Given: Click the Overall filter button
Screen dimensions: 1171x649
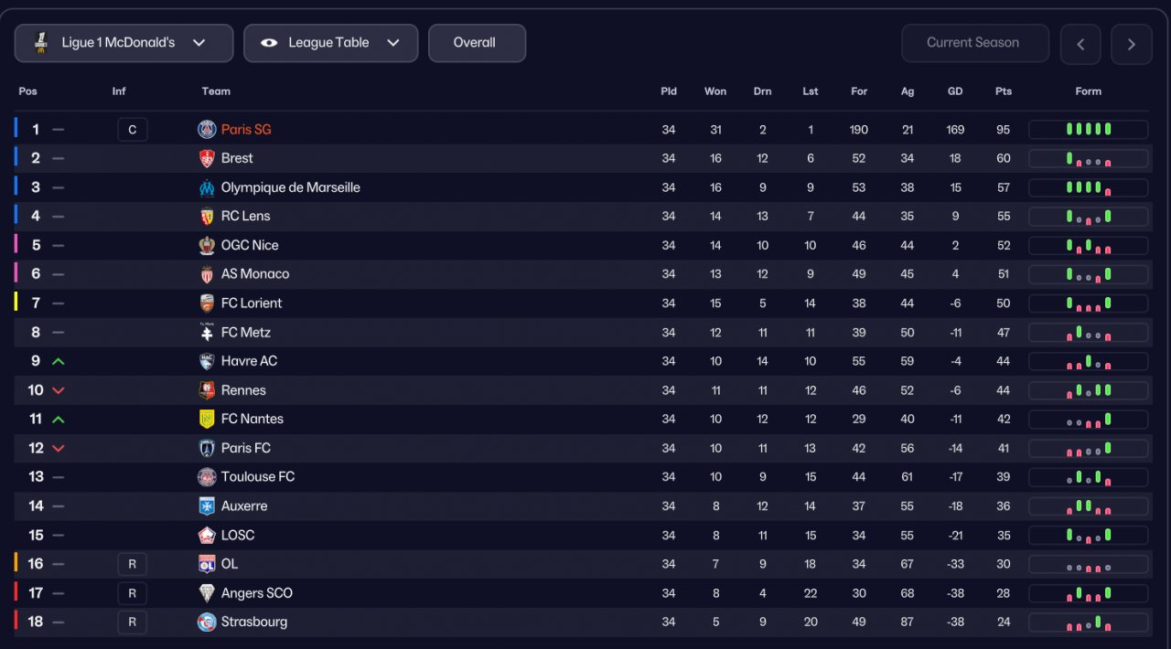Looking at the screenshot, I should coord(477,43).
